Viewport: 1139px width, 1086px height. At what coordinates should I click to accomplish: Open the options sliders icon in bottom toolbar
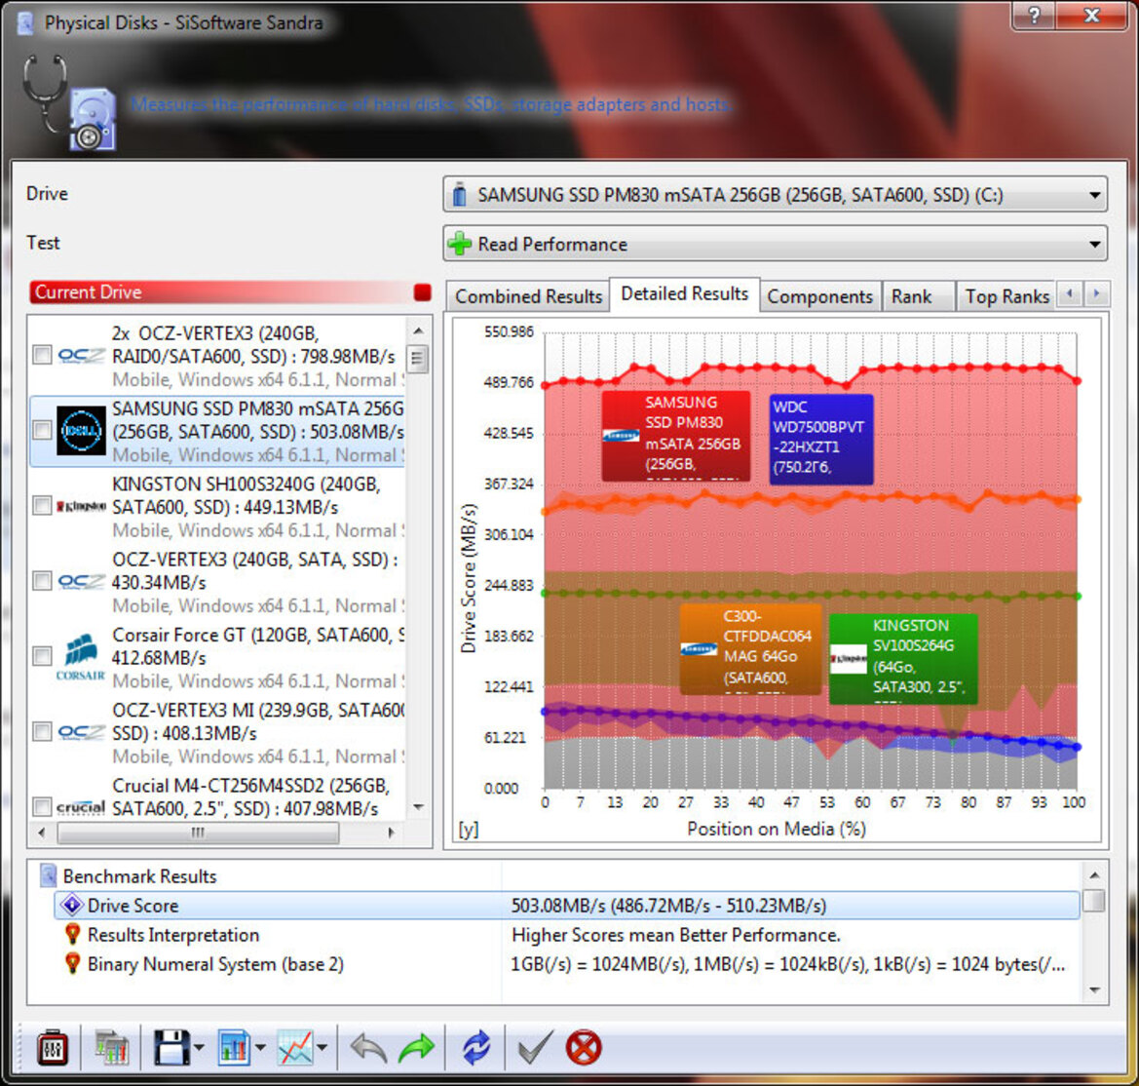point(53,1047)
